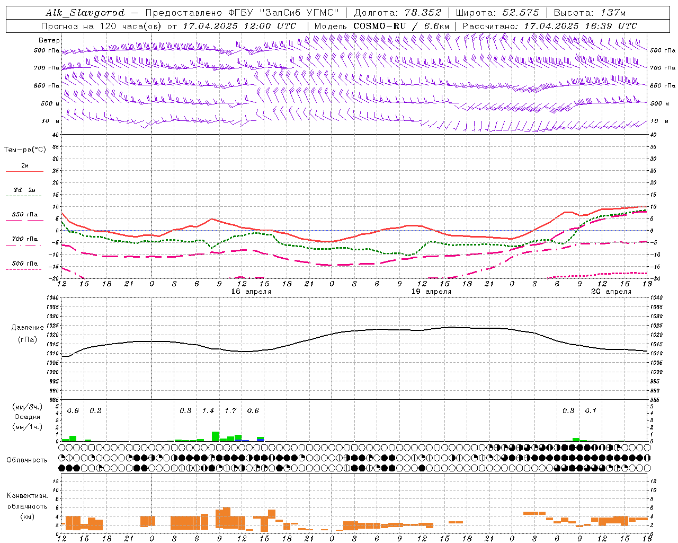Click the "(мм/3ч.)" precipitation unit label
The height and width of the screenshot is (543, 678).
27,407
